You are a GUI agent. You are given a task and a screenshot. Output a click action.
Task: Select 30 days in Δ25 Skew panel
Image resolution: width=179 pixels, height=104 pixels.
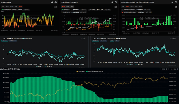(95, 41)
